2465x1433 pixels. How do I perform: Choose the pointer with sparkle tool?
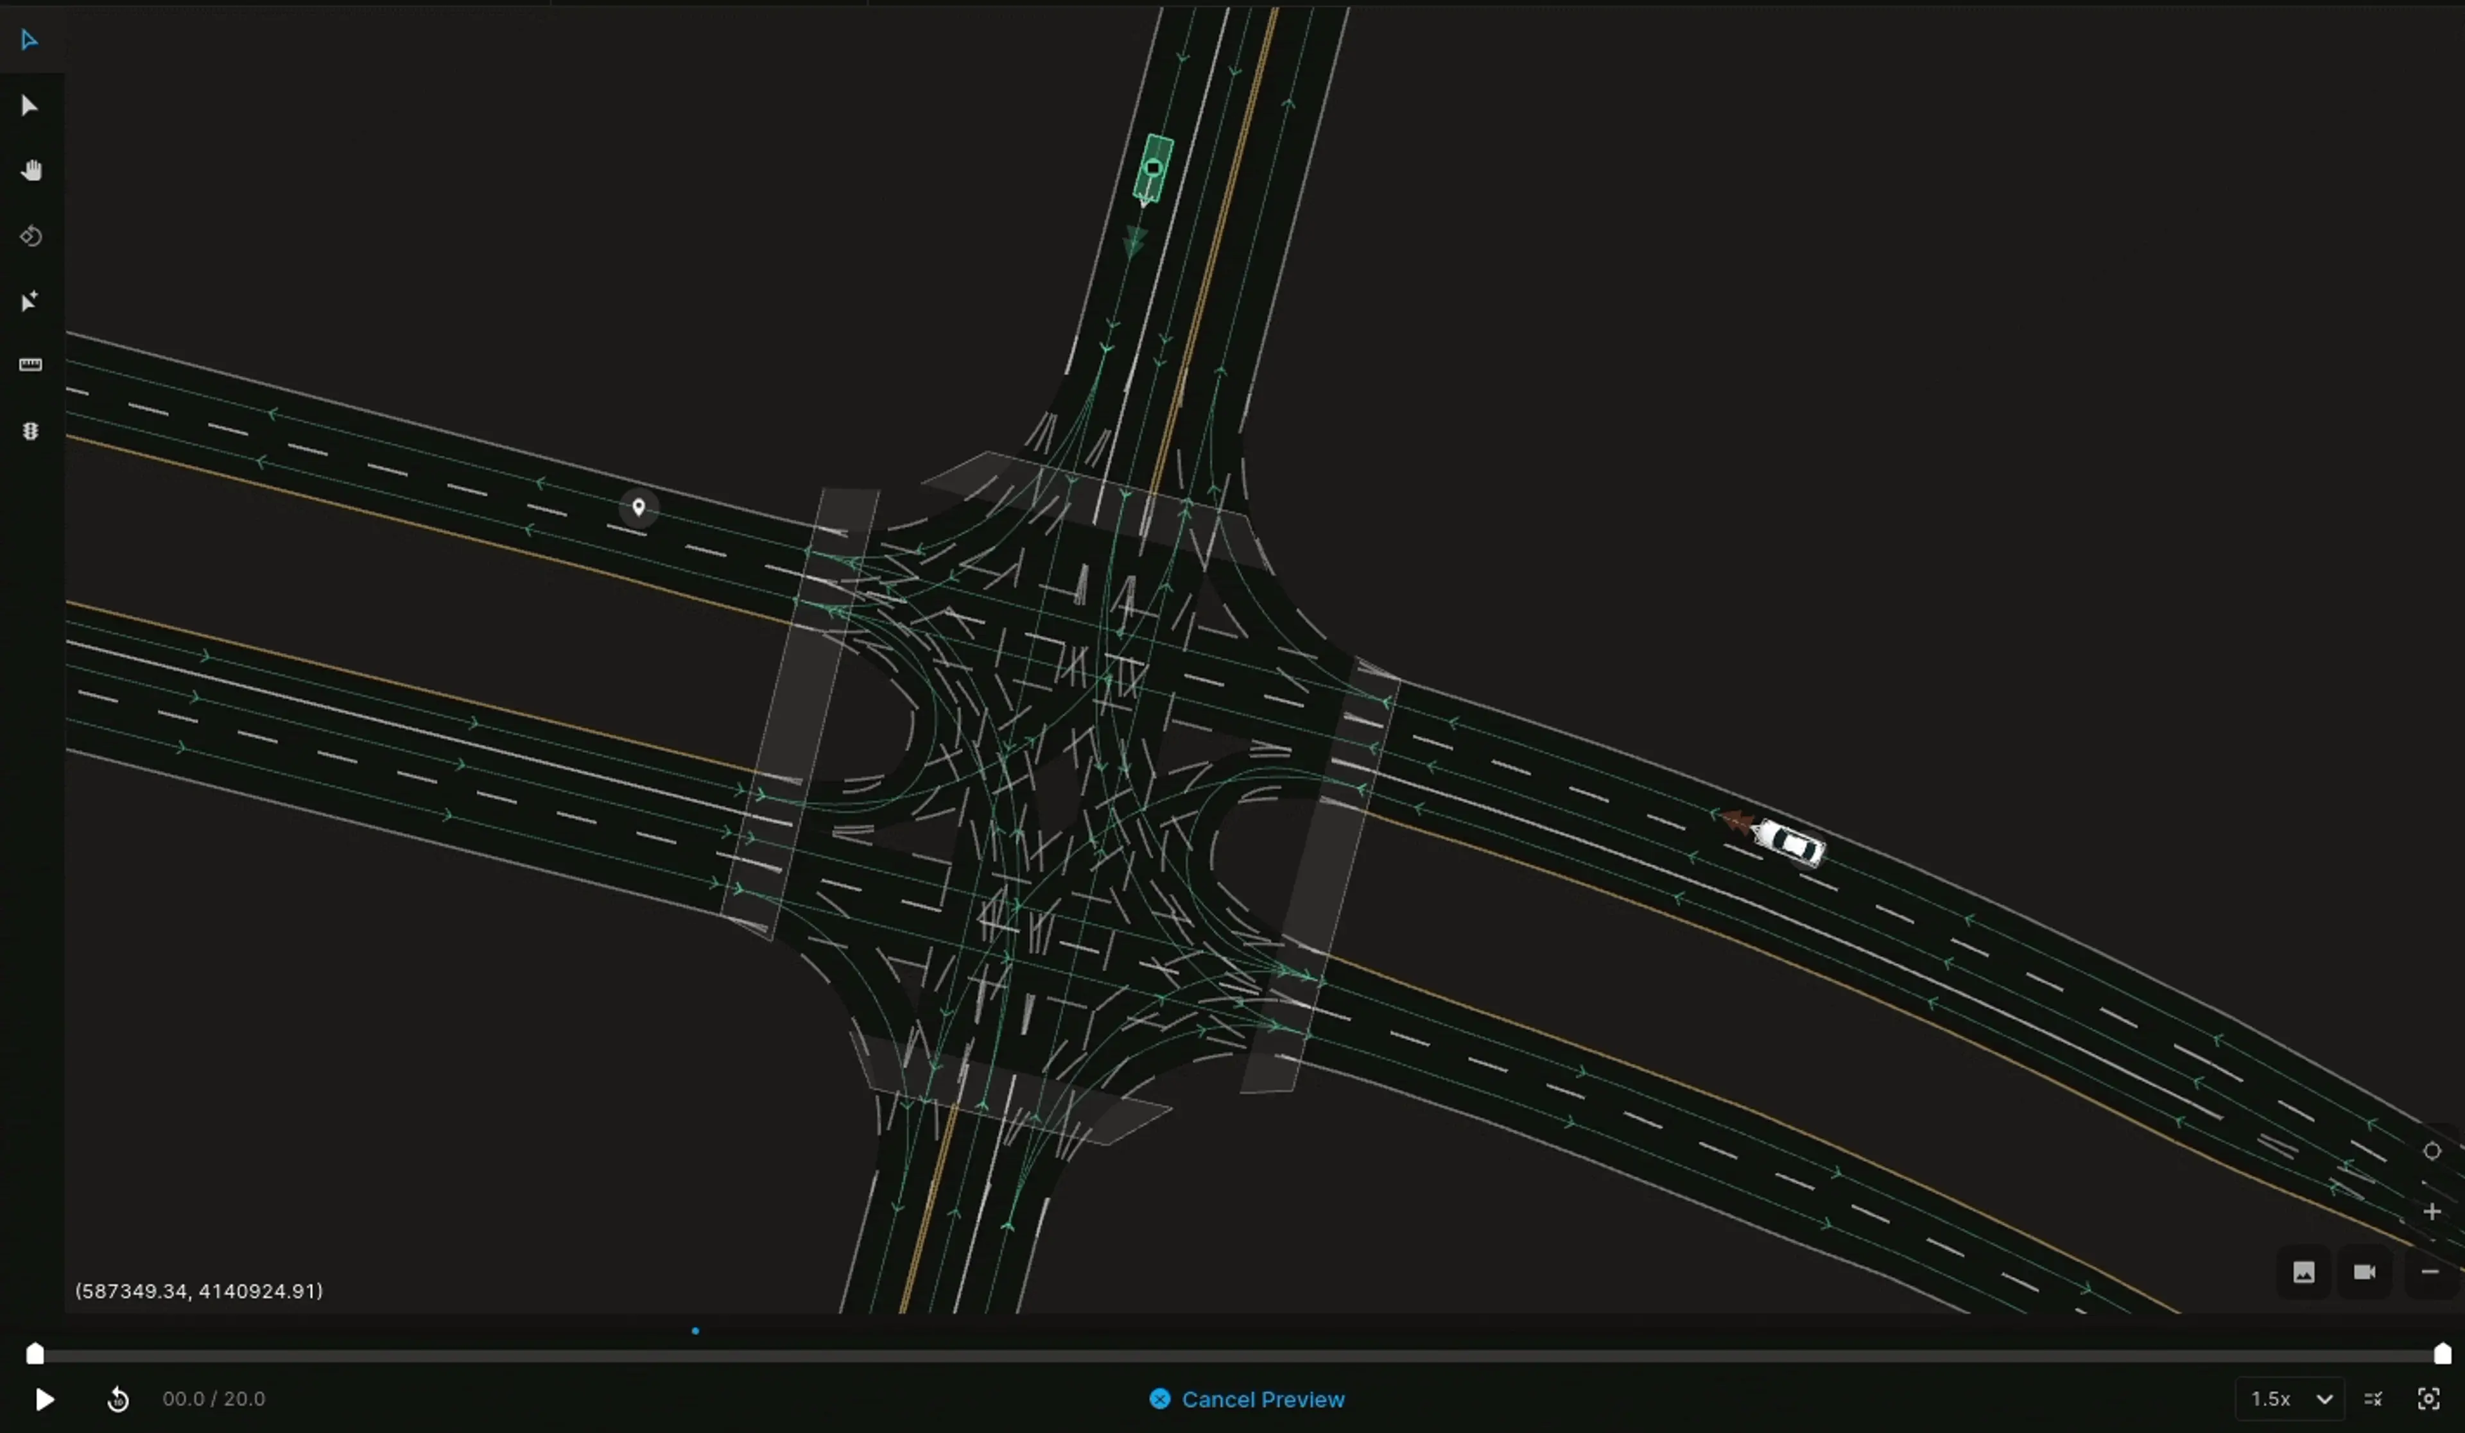pos(30,300)
